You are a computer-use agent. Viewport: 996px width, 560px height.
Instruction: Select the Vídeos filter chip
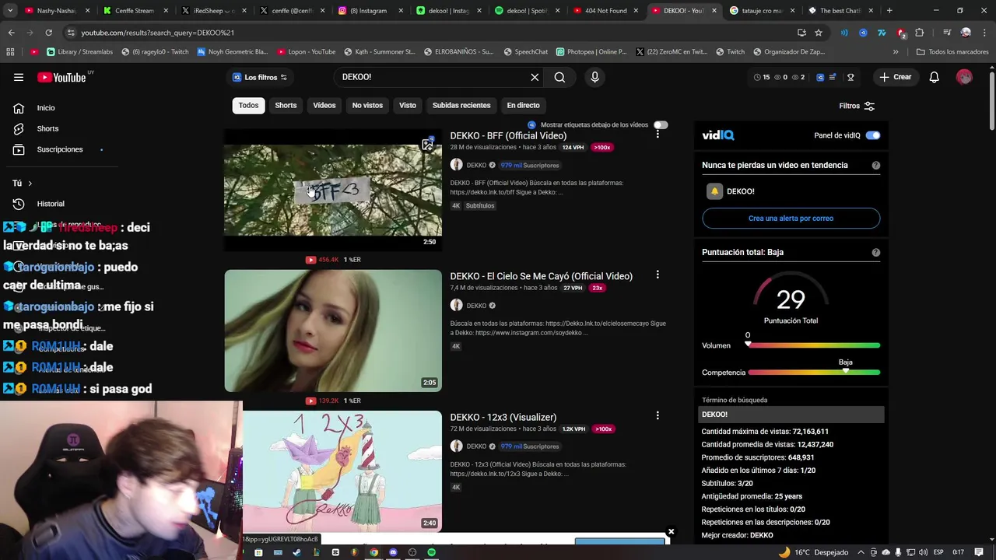point(324,105)
